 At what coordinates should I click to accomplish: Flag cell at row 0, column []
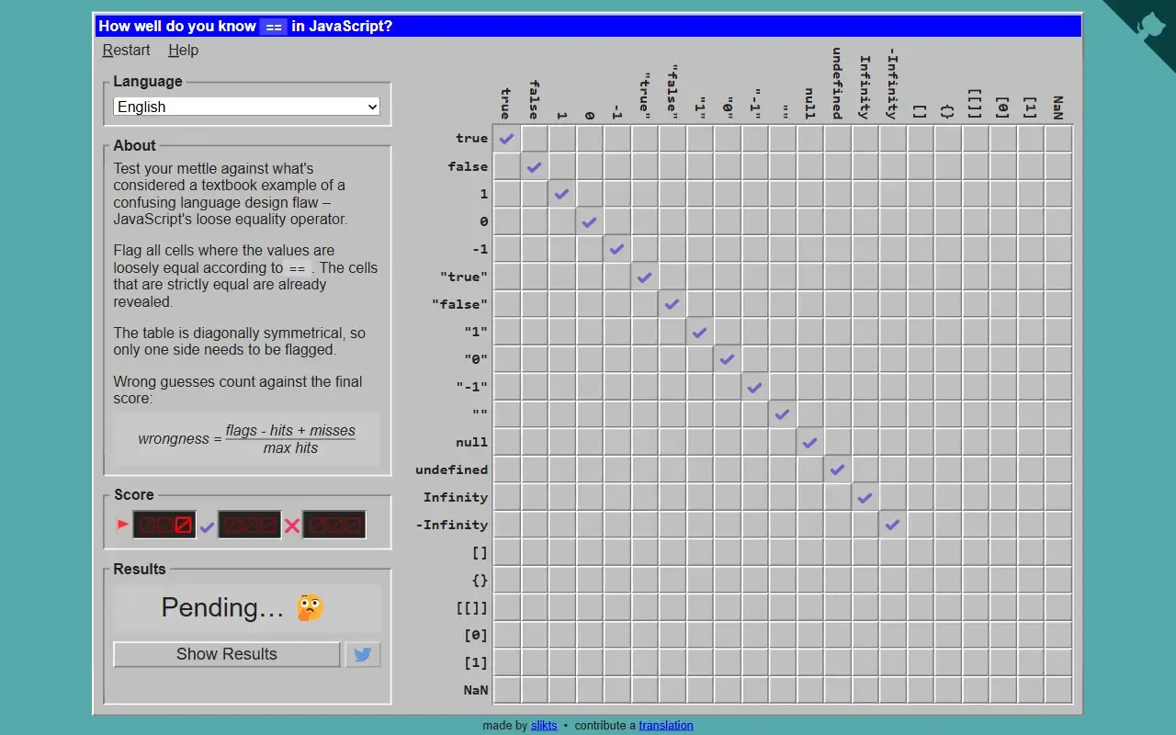pos(921,221)
